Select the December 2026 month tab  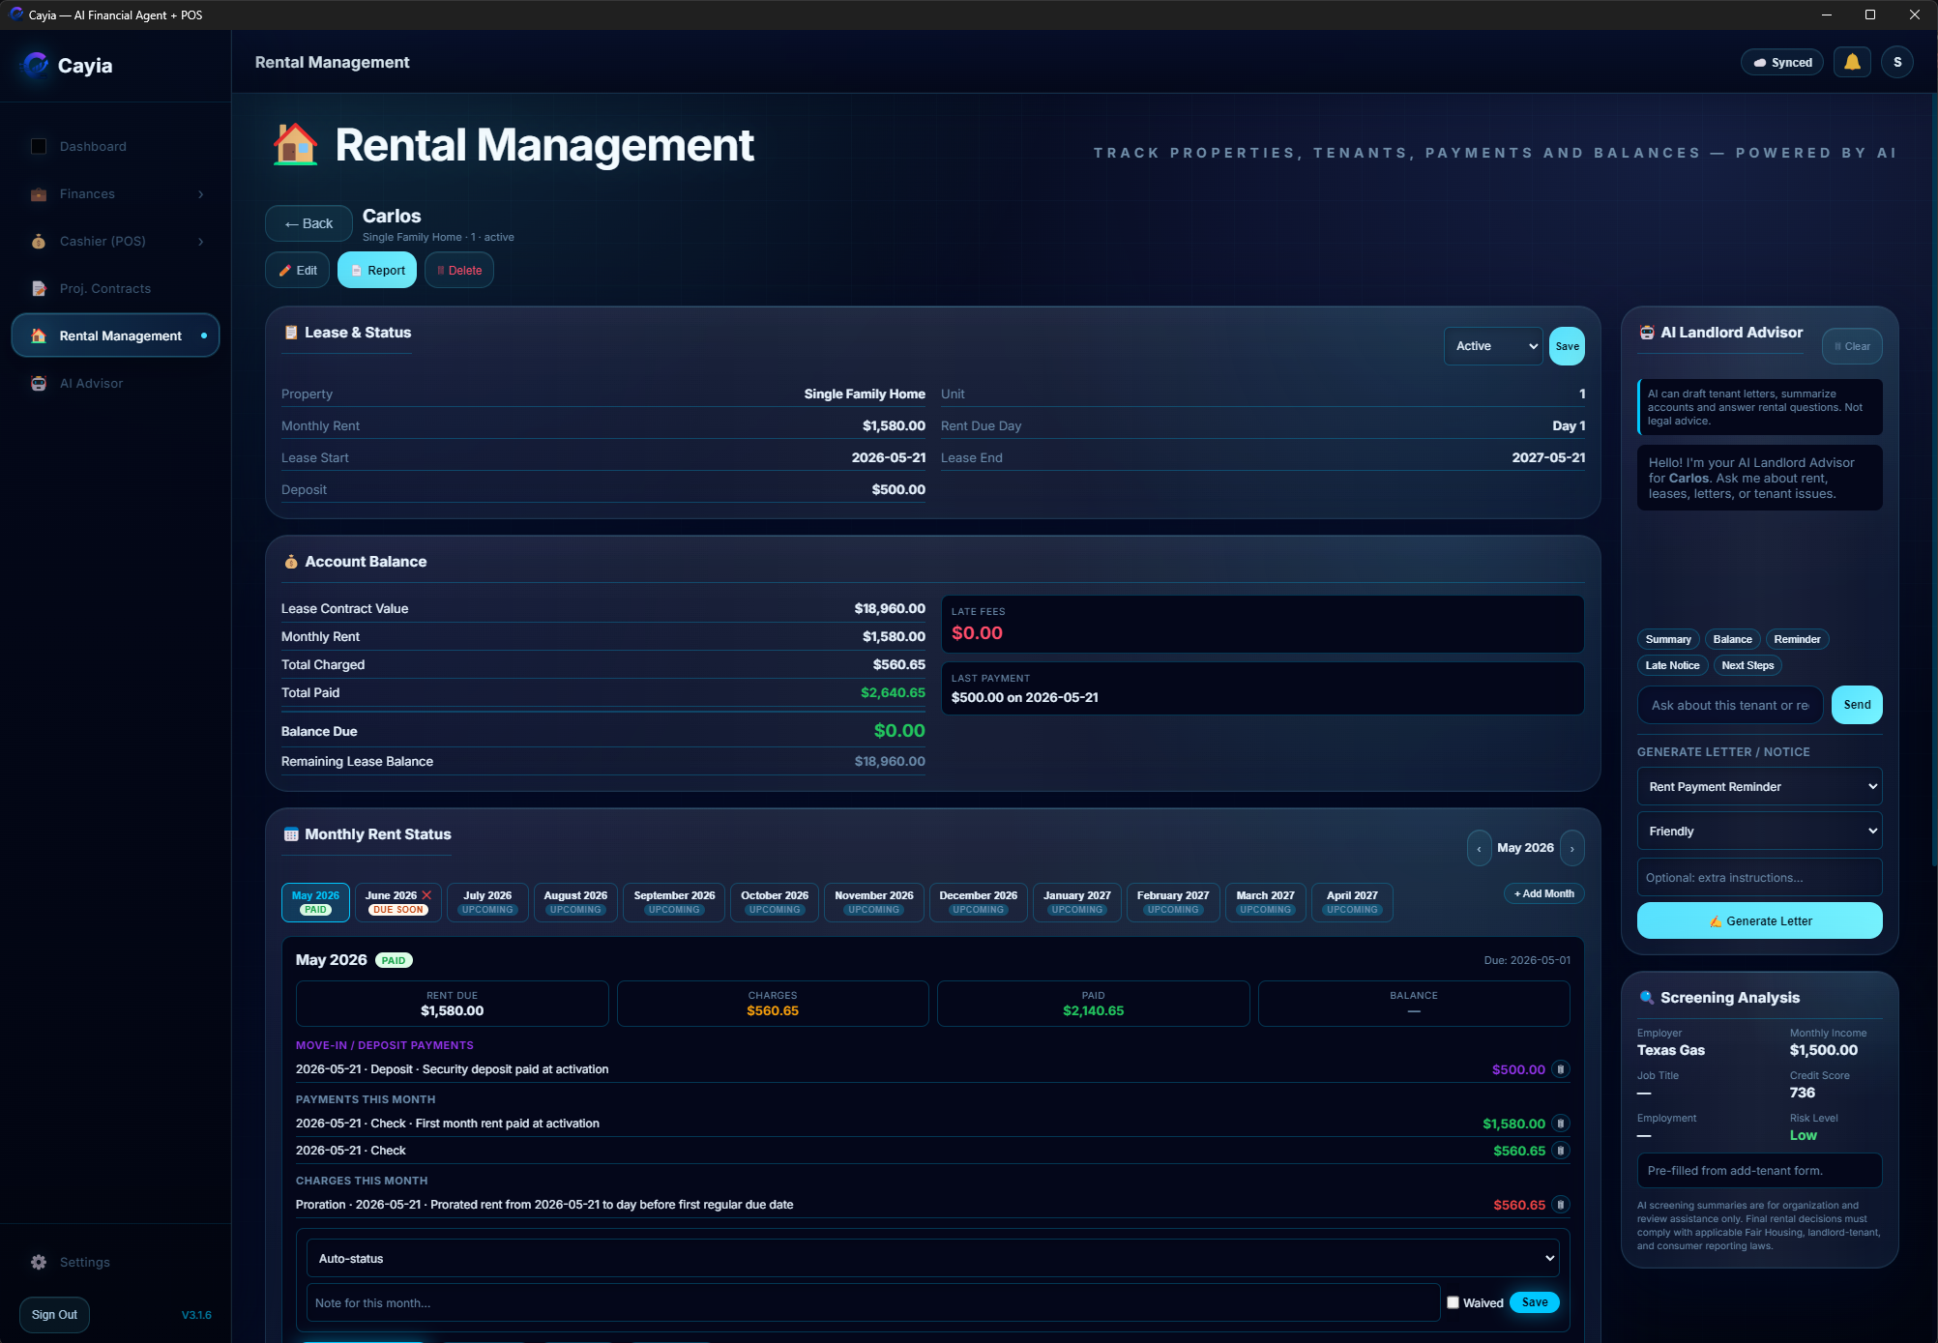click(978, 902)
